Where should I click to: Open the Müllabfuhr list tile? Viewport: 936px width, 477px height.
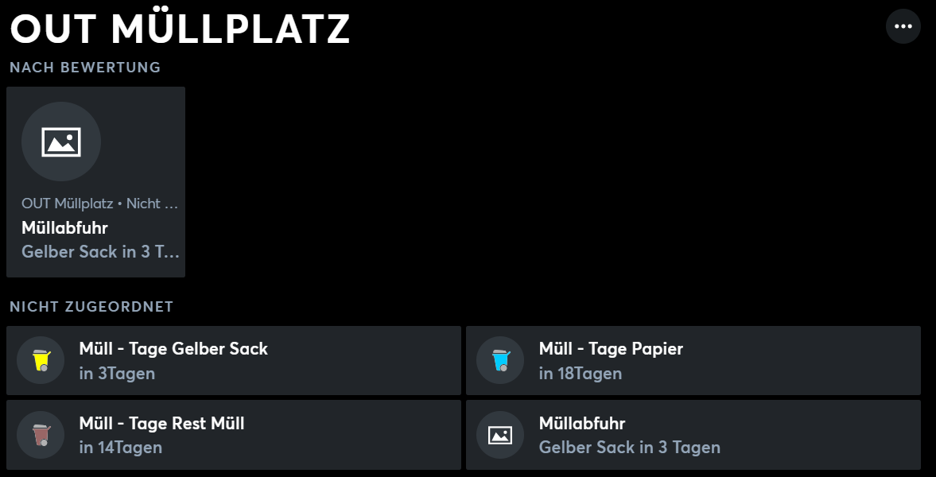tap(693, 435)
